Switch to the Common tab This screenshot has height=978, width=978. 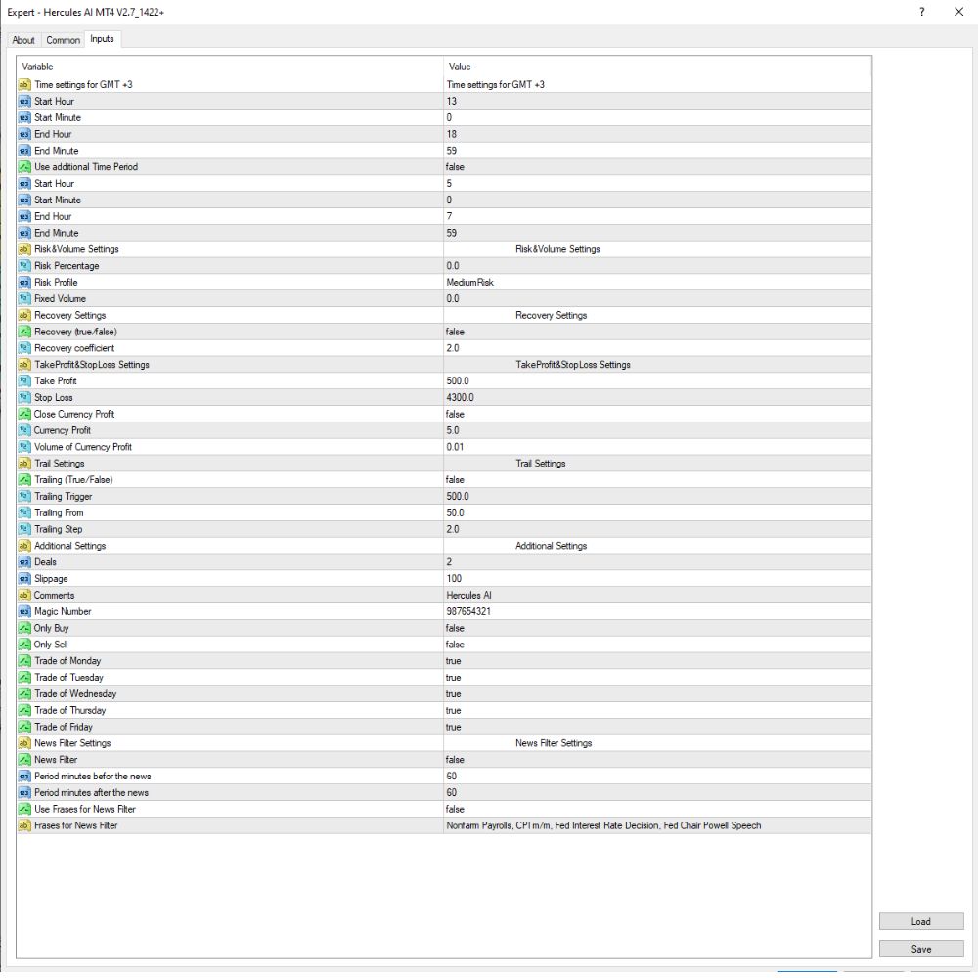pos(63,40)
